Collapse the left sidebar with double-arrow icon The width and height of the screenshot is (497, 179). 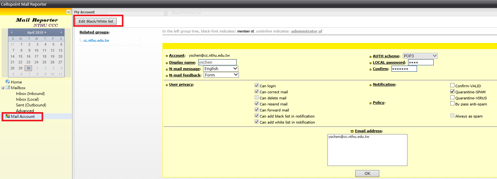click(x=68, y=12)
